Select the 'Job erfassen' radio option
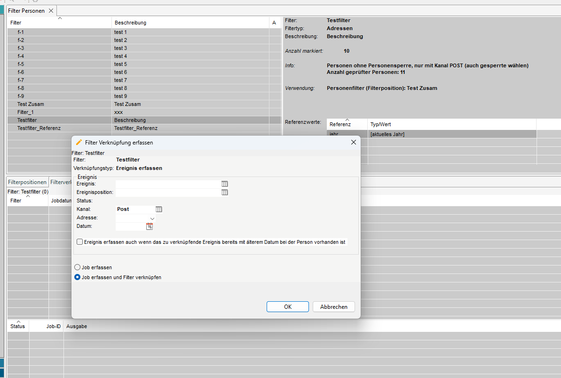Viewport: 561px width, 378px height. [x=78, y=267]
